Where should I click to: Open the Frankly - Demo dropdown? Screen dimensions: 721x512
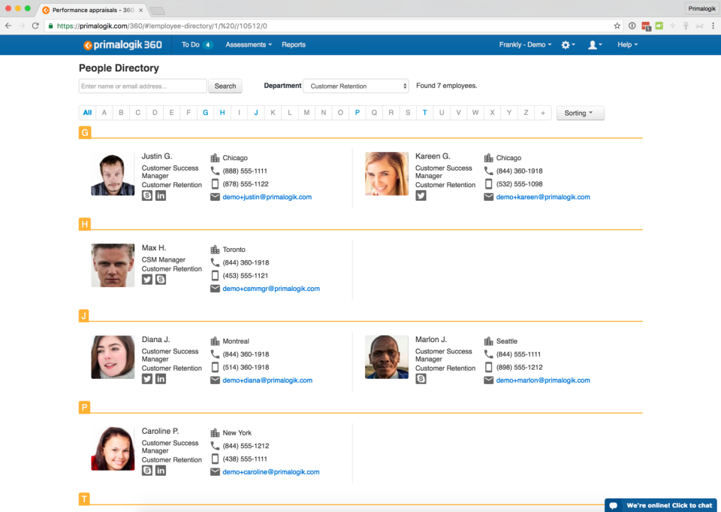pyautogui.click(x=525, y=44)
